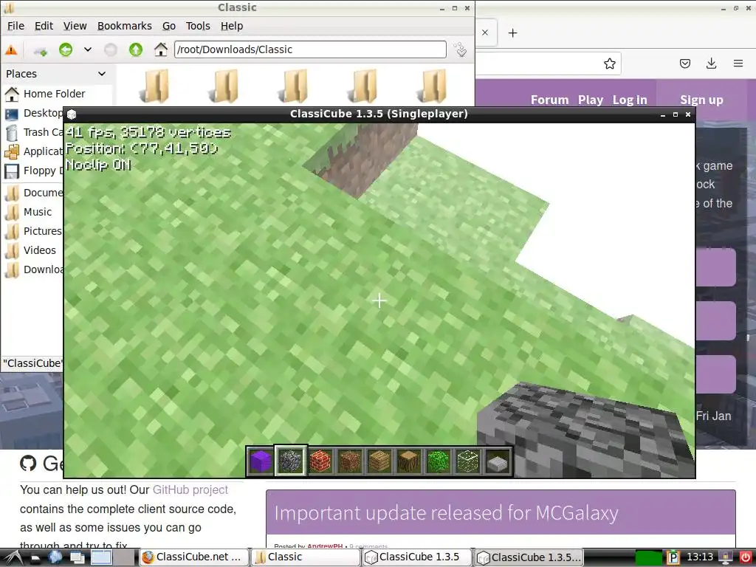Click the Play link in site header
756x567 pixels.
coord(591,100)
